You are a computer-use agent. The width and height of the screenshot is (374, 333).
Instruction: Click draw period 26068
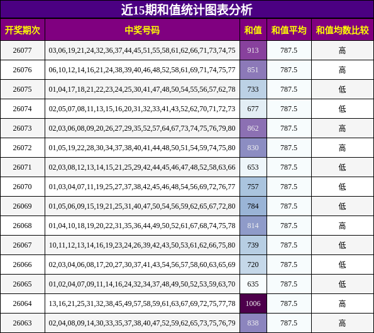click(22, 226)
